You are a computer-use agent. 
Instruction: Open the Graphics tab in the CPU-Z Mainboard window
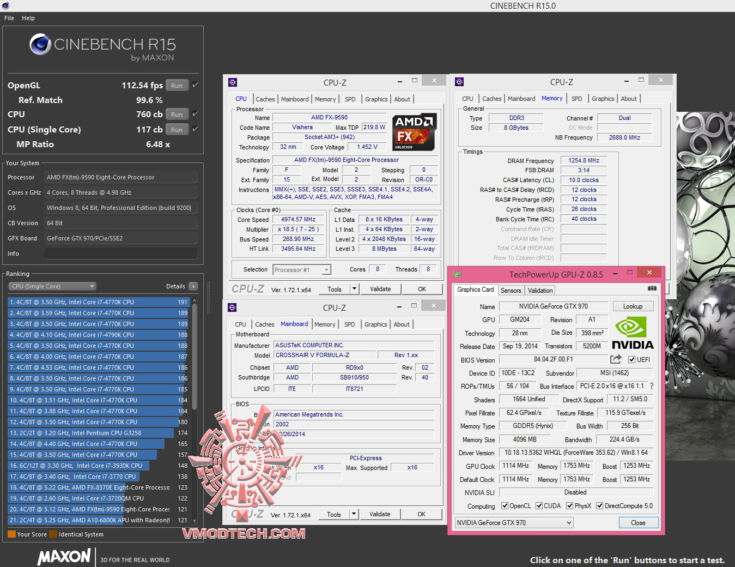tap(376, 324)
